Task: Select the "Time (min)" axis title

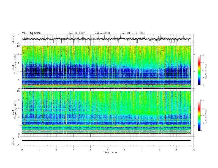Action: (x=110, y=152)
